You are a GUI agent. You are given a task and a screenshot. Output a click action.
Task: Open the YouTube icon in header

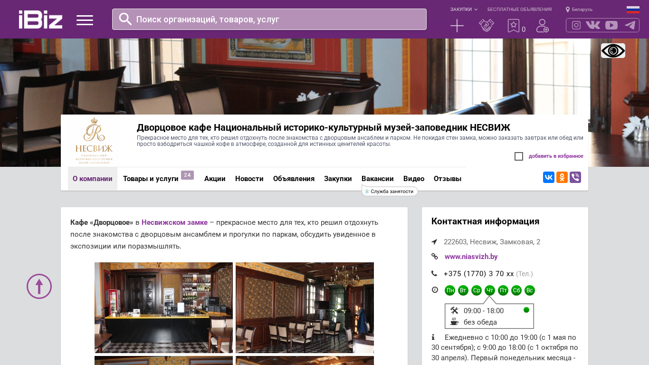click(611, 25)
